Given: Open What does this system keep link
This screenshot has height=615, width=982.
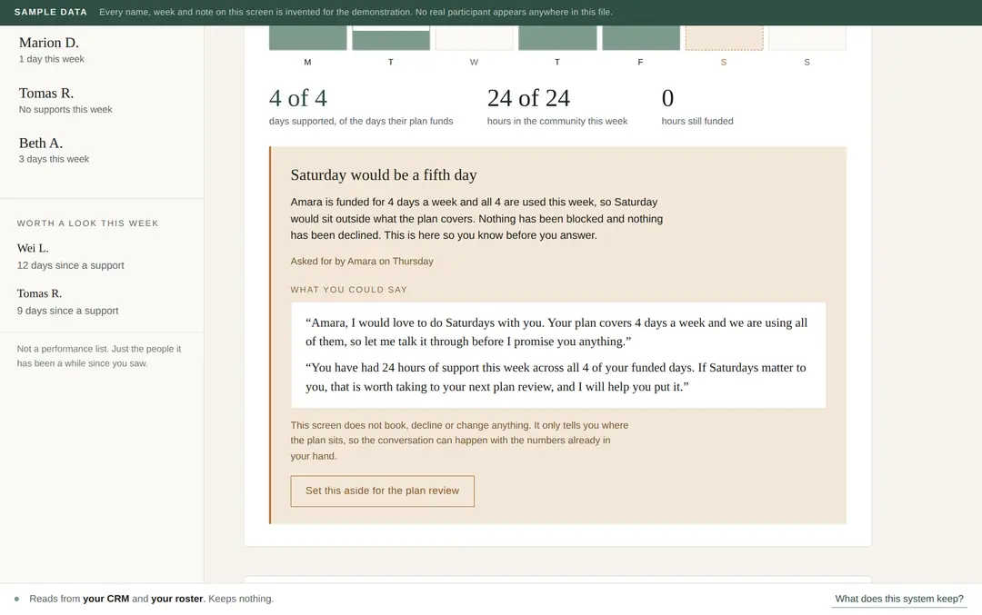Looking at the screenshot, I should [x=899, y=599].
